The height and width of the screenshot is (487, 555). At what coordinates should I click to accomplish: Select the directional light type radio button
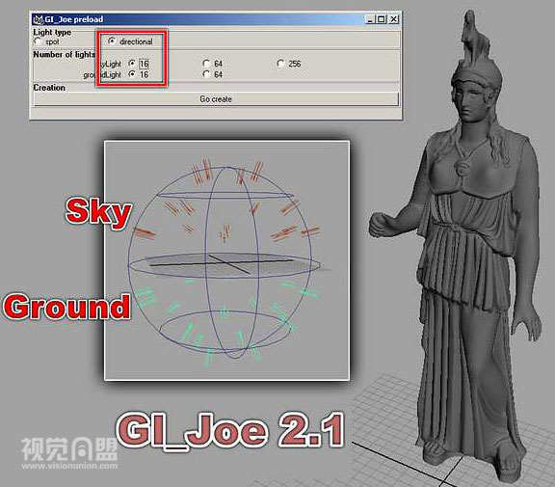112,41
